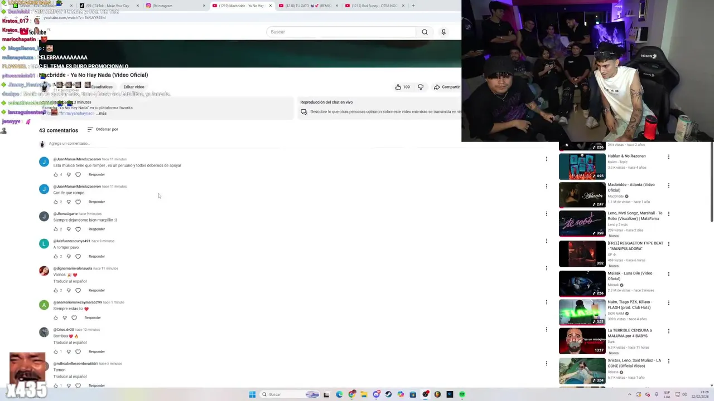
Task: Open Chrome from the taskbar
Action: pos(352,394)
